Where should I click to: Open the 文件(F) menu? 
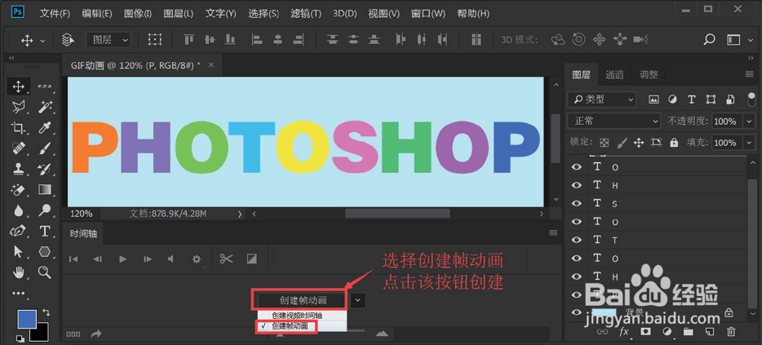click(x=55, y=14)
